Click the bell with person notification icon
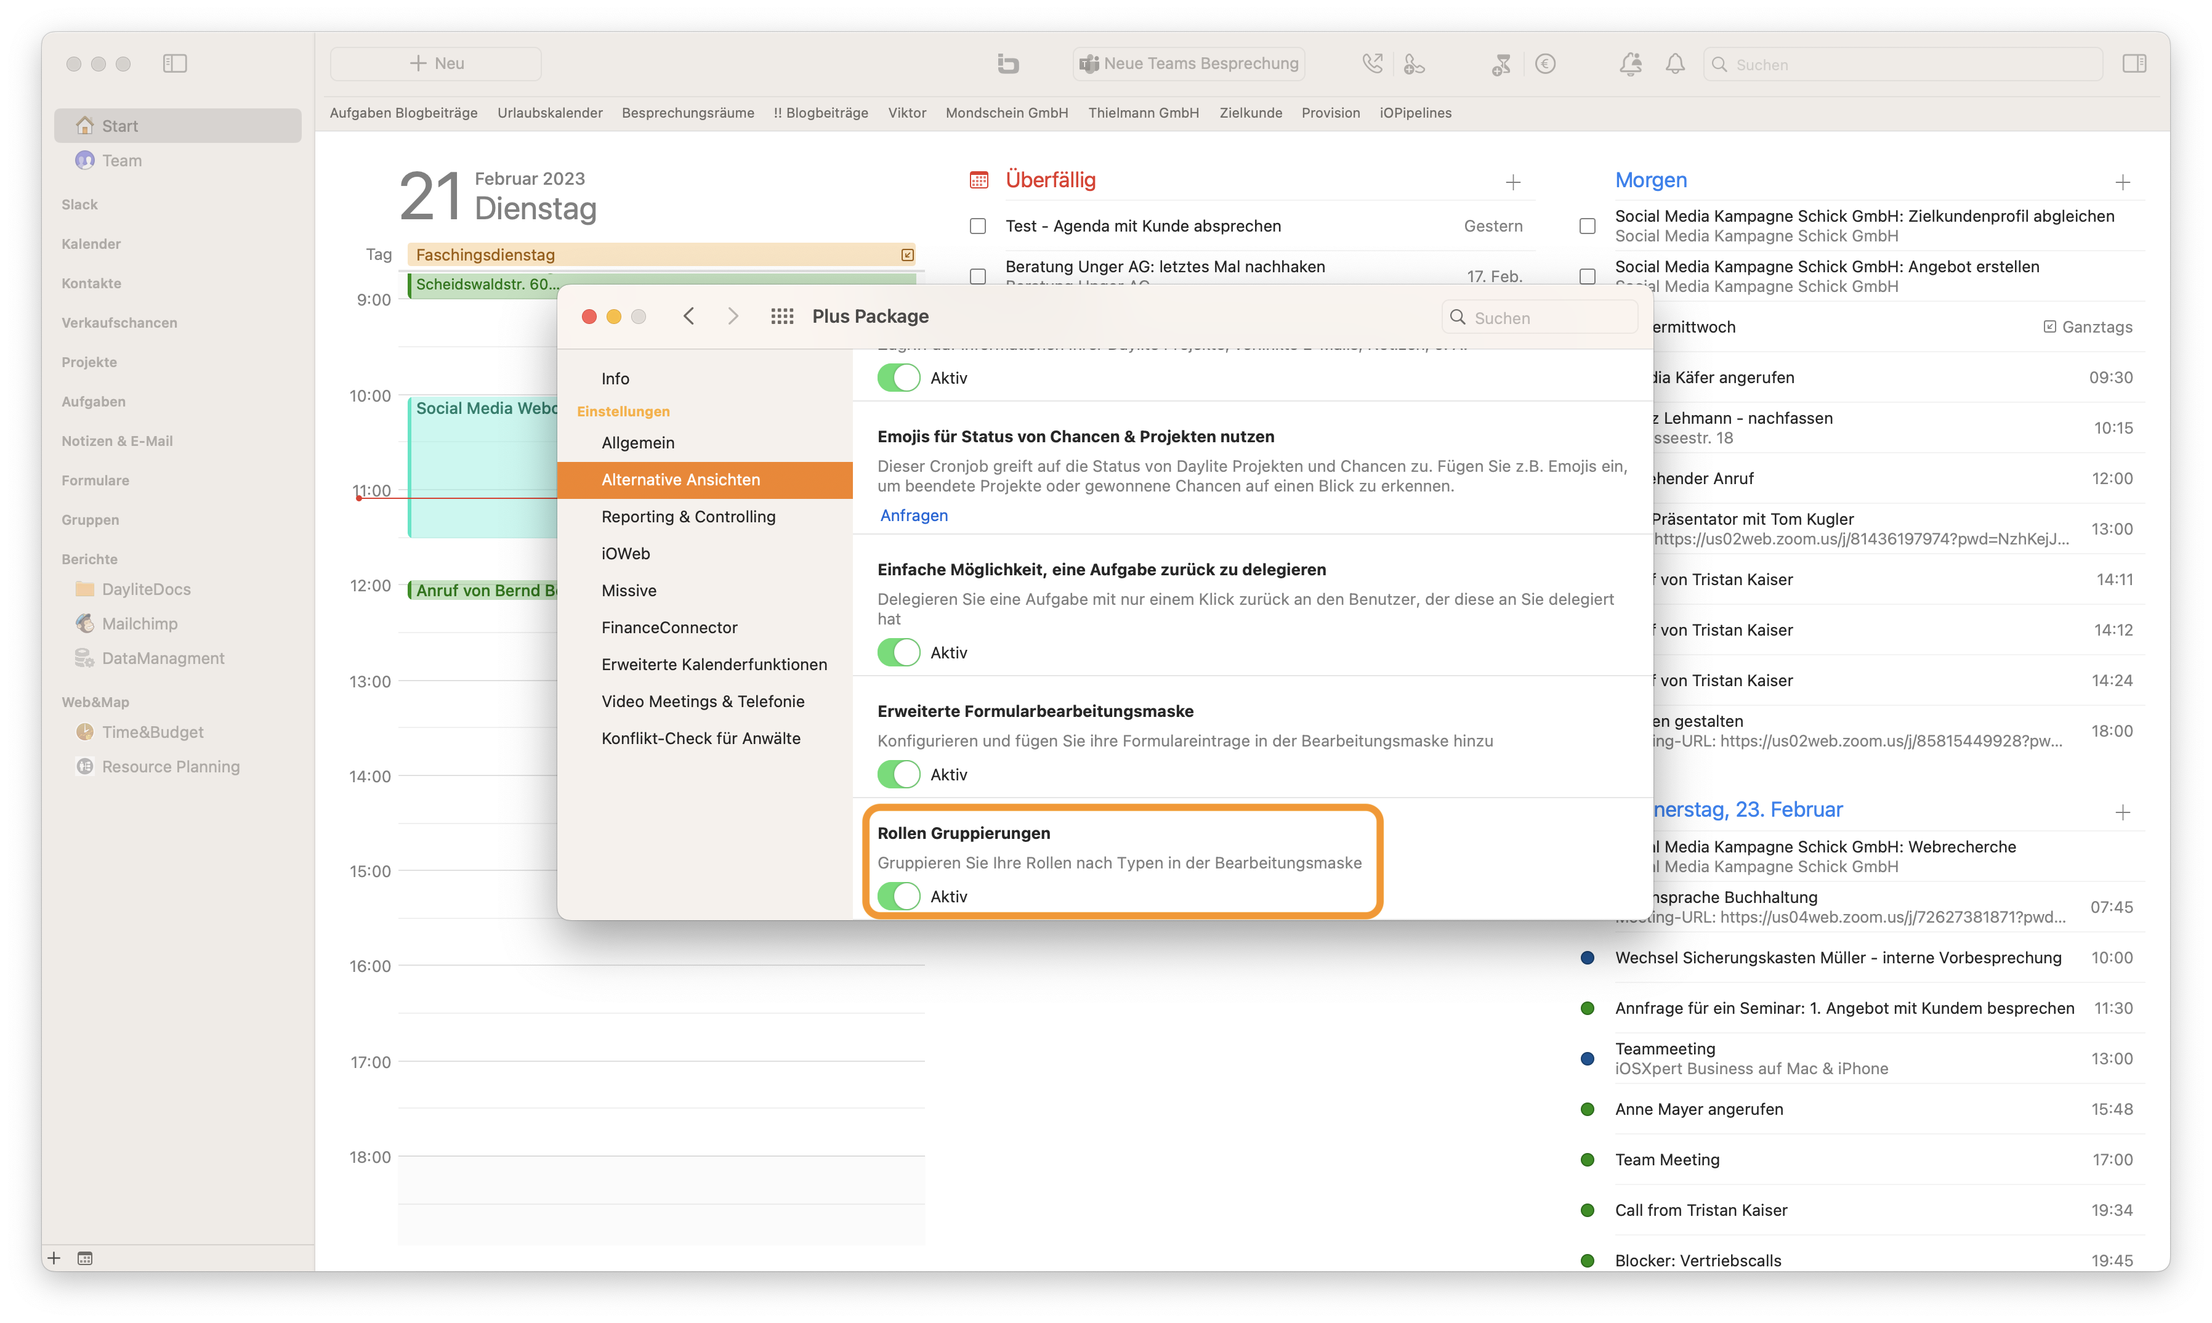 [x=1631, y=63]
